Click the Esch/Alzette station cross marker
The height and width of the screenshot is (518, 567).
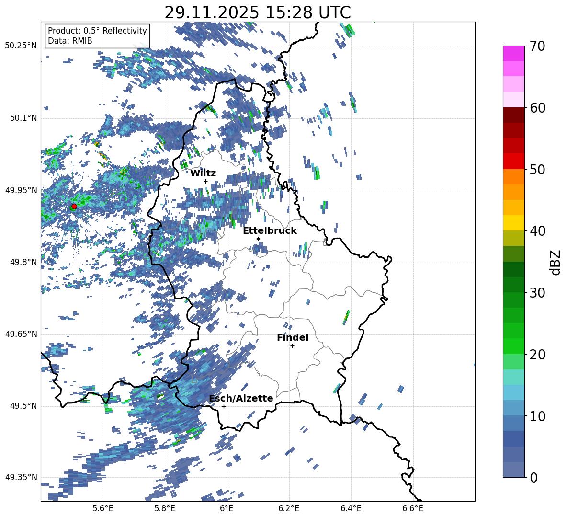point(224,406)
